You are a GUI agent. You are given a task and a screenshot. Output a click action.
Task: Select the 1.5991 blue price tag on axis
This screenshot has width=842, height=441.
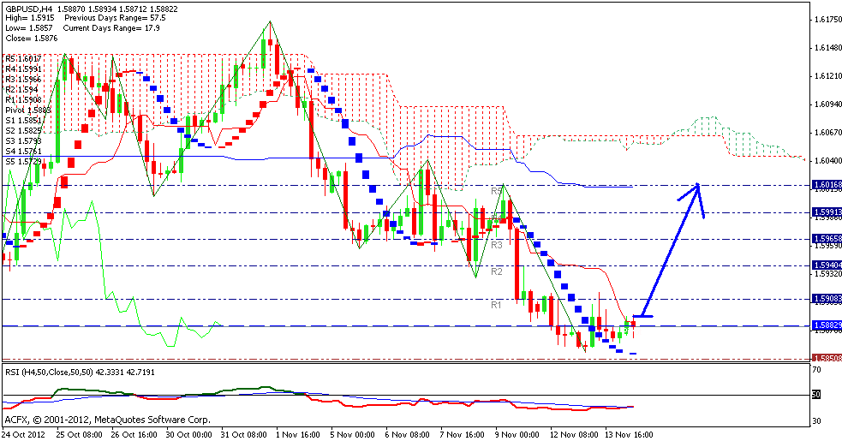(x=826, y=212)
